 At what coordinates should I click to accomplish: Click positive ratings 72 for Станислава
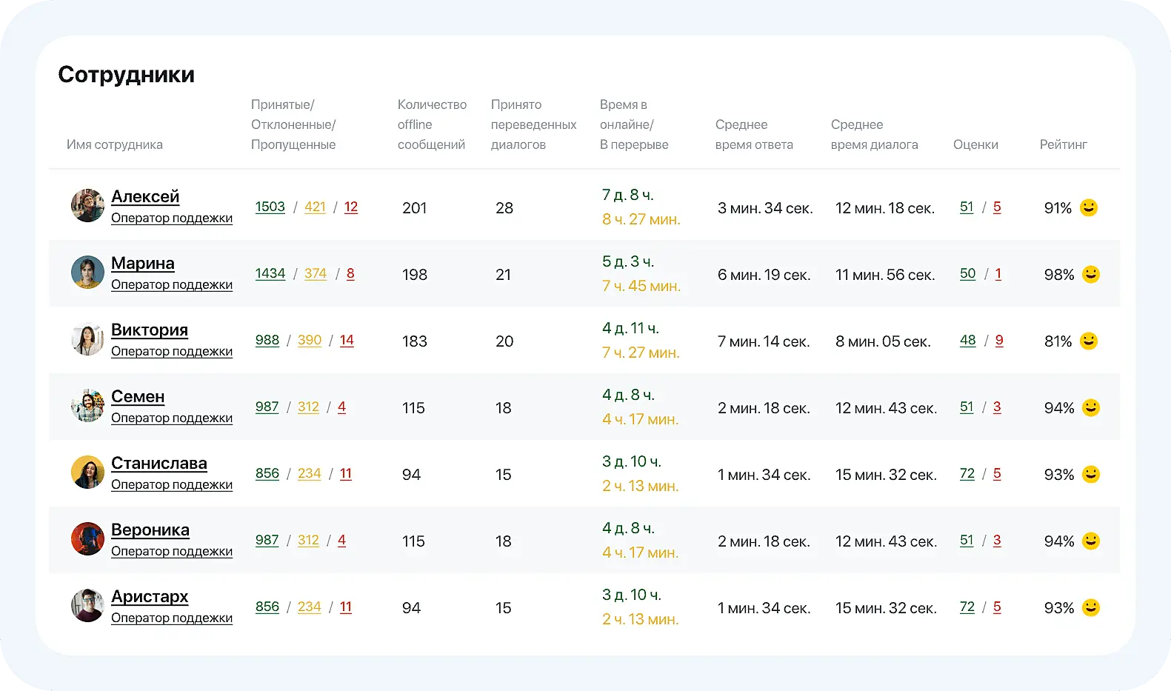point(967,473)
